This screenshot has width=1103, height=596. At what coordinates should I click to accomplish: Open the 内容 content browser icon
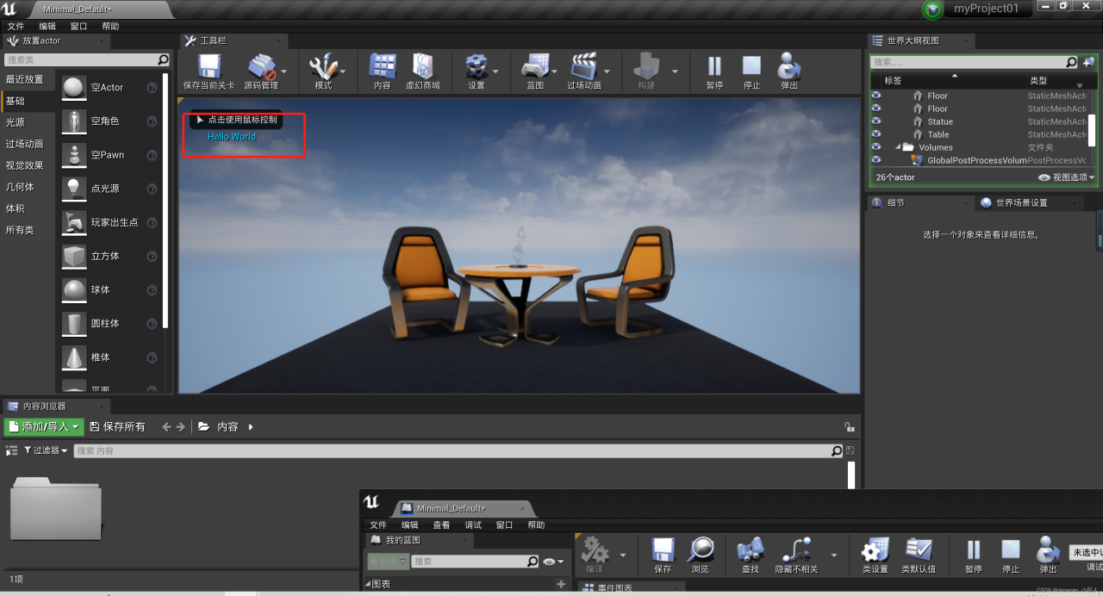[382, 66]
